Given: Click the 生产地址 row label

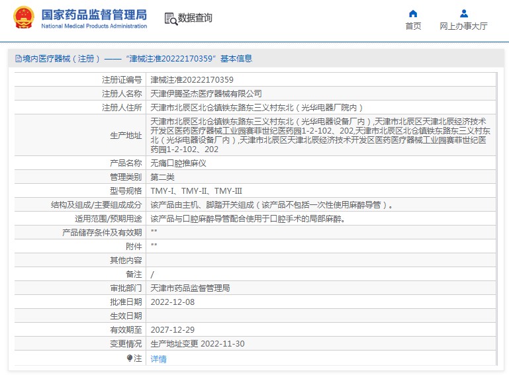Looking at the screenshot, I should tap(126, 136).
